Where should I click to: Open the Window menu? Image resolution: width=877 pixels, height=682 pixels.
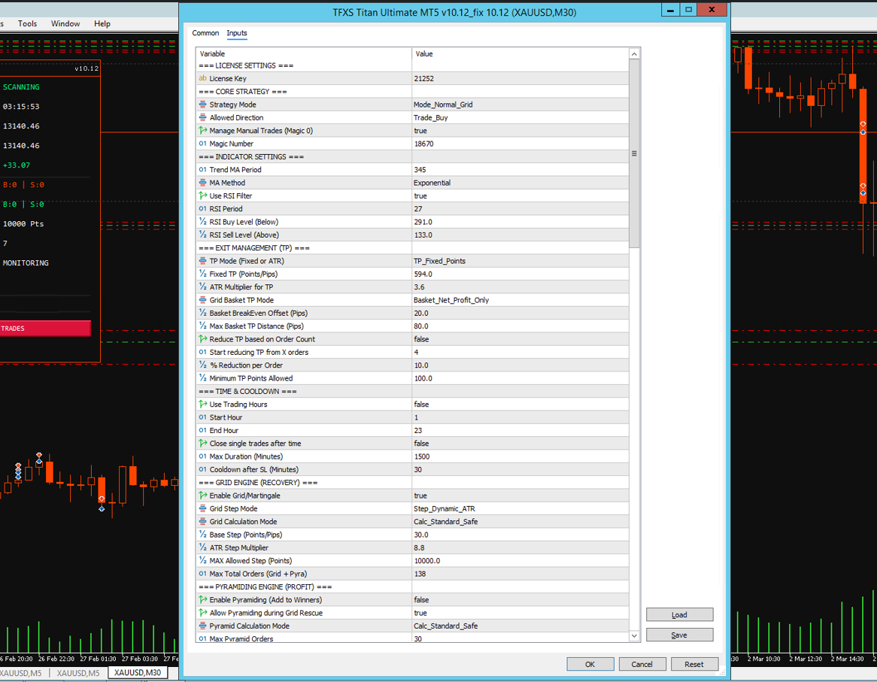tap(65, 23)
